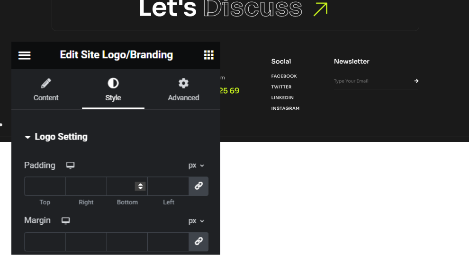
Task: Open the Facebook social link
Action: [x=284, y=76]
